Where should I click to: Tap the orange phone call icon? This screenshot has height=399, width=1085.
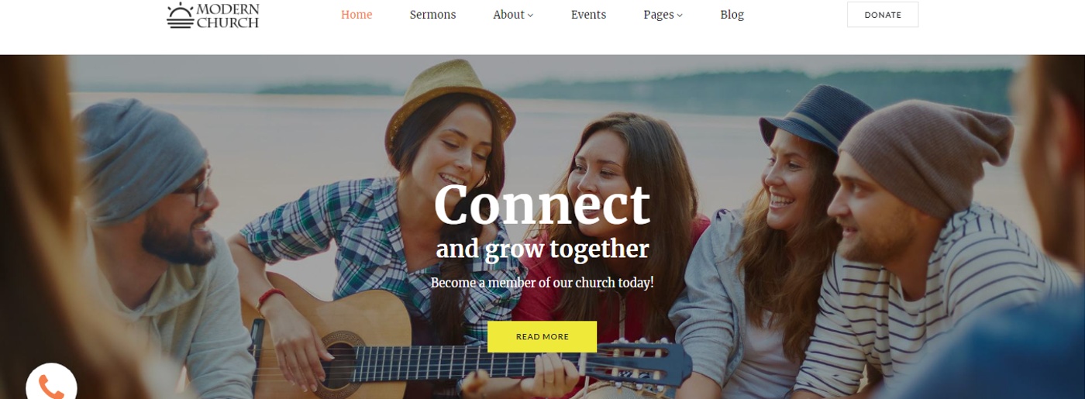[51, 387]
